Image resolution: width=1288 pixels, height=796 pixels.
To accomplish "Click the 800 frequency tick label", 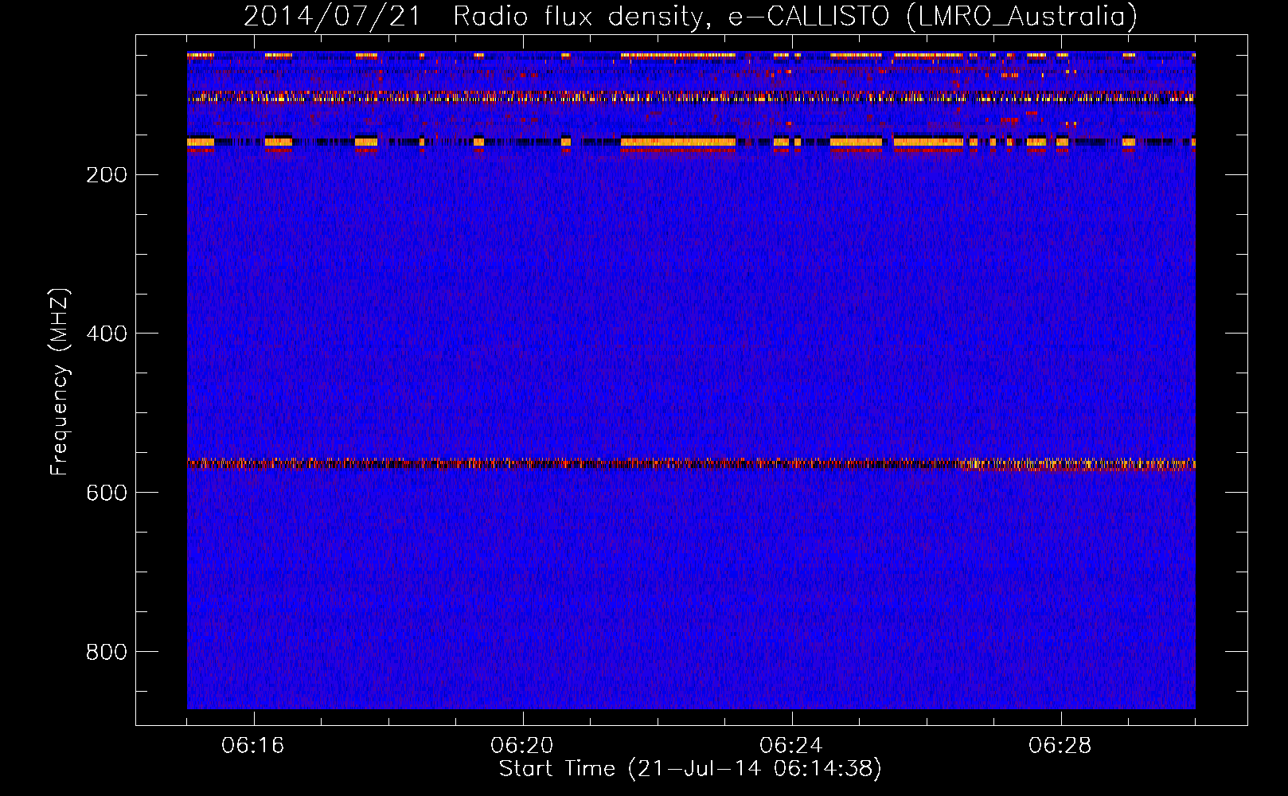I will [107, 652].
